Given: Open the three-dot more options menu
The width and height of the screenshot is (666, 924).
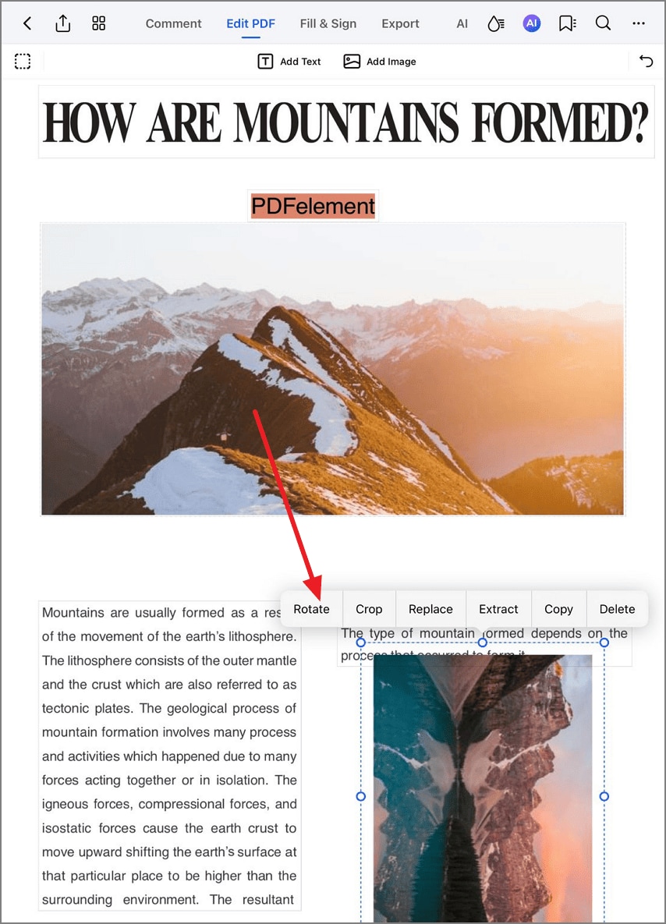Looking at the screenshot, I should [638, 23].
